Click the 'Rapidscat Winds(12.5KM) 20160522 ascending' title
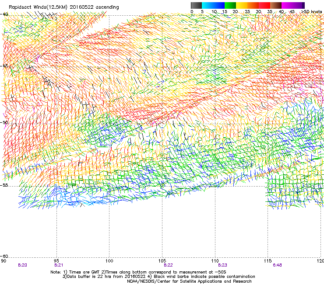Image resolution: width=324 pixels, height=284 pixels. point(64,7)
